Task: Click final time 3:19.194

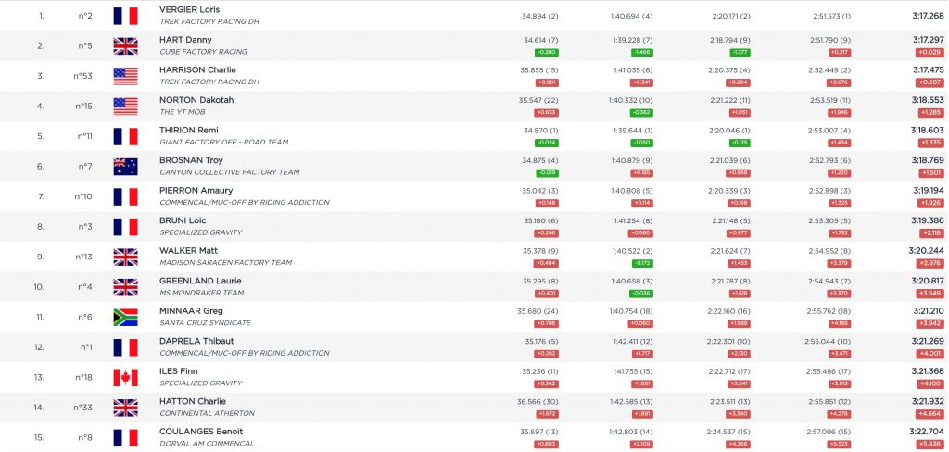Action: click(x=929, y=191)
